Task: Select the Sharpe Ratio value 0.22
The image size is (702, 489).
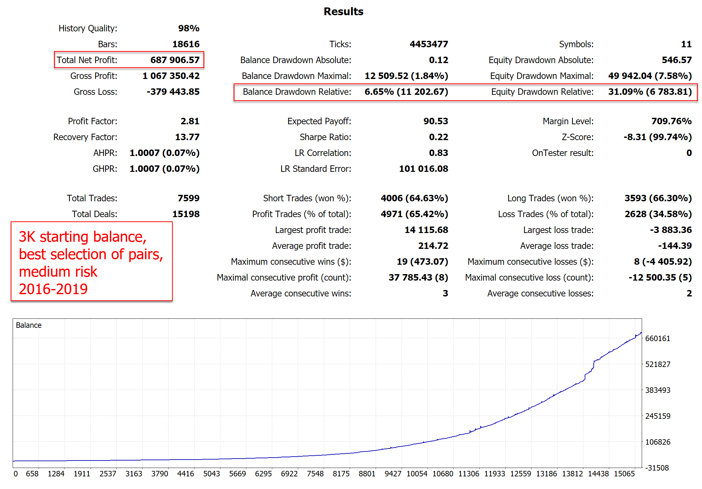Action: click(x=438, y=137)
